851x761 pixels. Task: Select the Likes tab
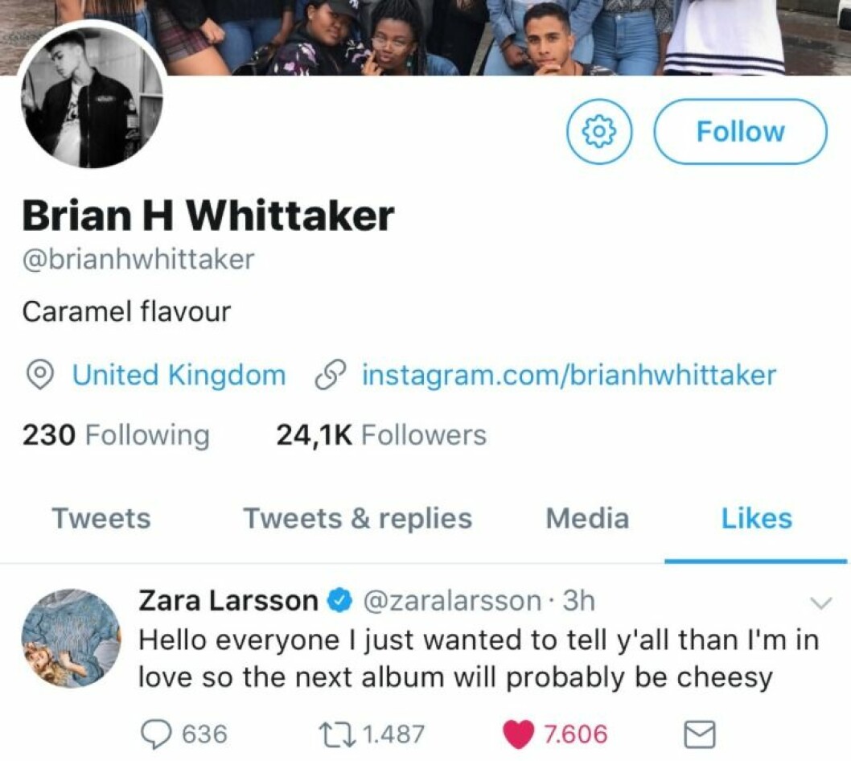(x=757, y=518)
